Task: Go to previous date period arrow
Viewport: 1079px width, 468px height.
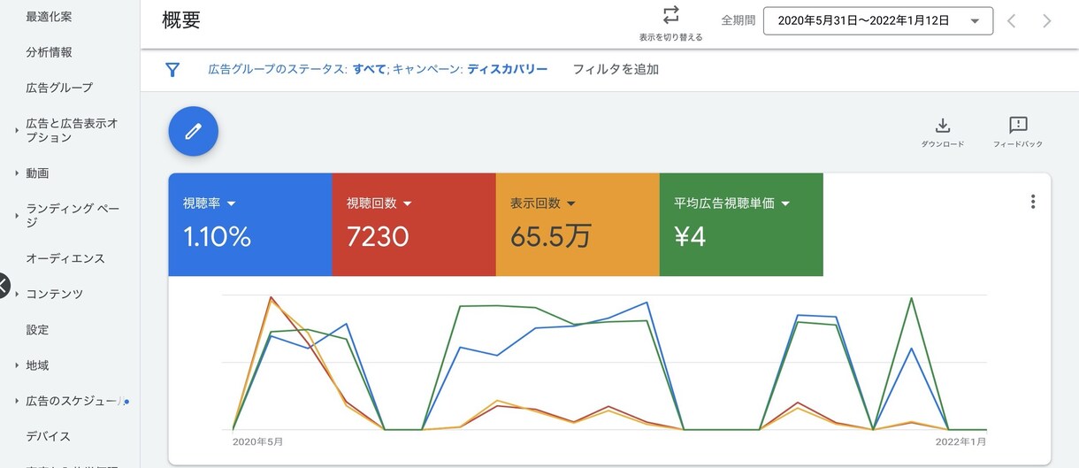Action: (1011, 20)
